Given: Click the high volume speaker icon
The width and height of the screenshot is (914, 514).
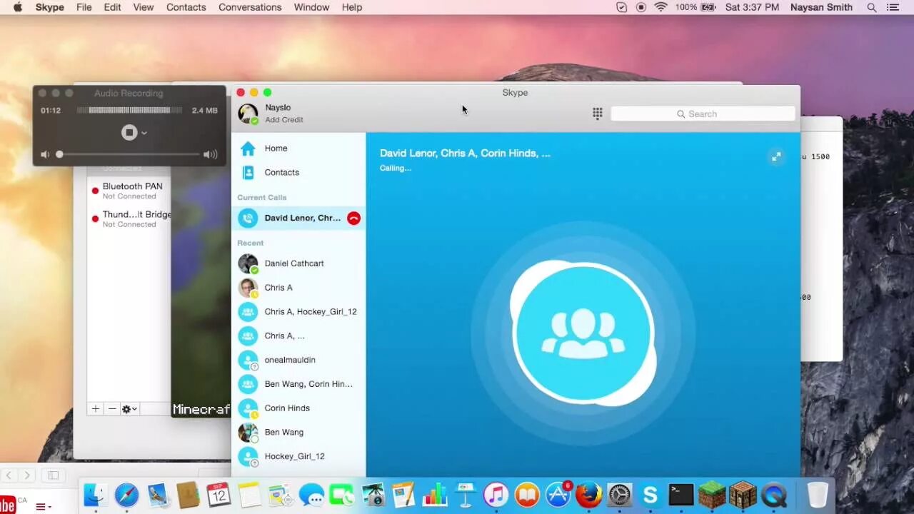Looking at the screenshot, I should tap(210, 154).
